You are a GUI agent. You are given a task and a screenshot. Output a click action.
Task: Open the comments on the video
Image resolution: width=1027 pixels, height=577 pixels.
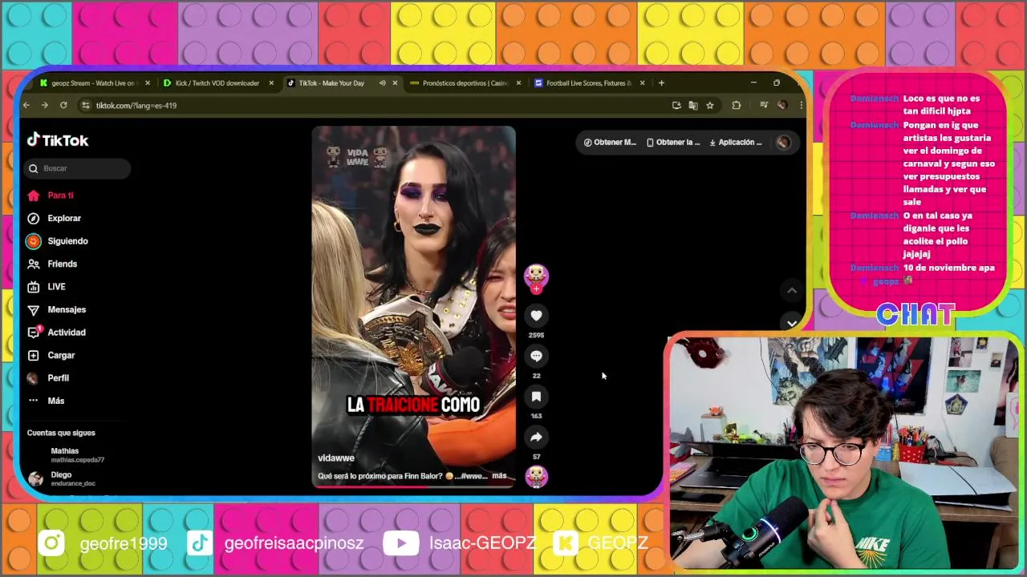[536, 356]
